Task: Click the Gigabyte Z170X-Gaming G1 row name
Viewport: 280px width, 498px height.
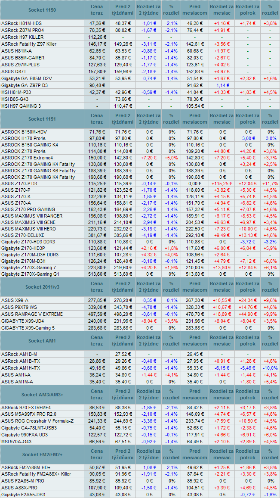Action: pyautogui.click(x=30, y=274)
